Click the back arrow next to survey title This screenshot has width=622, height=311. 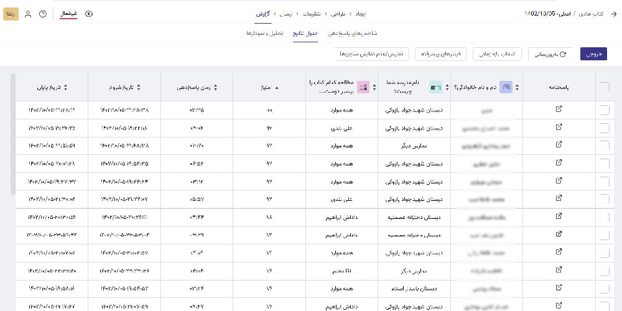click(x=613, y=14)
